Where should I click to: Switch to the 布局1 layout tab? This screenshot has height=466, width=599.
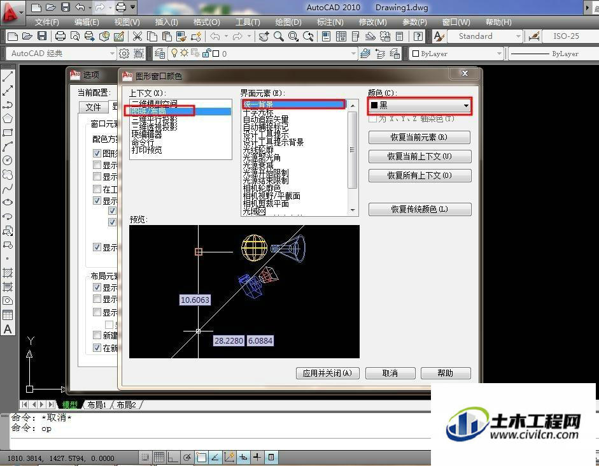(x=97, y=405)
